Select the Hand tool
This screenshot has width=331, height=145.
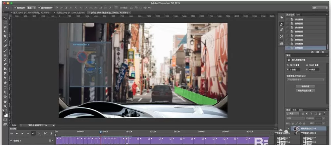pyautogui.click(x=5, y=102)
